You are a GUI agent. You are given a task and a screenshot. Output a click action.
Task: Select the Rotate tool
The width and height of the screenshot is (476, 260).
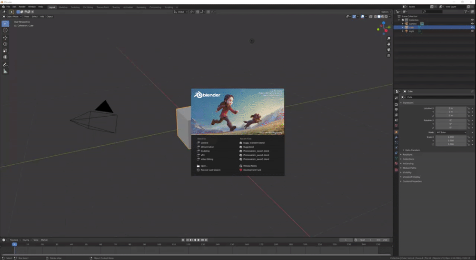(5, 44)
